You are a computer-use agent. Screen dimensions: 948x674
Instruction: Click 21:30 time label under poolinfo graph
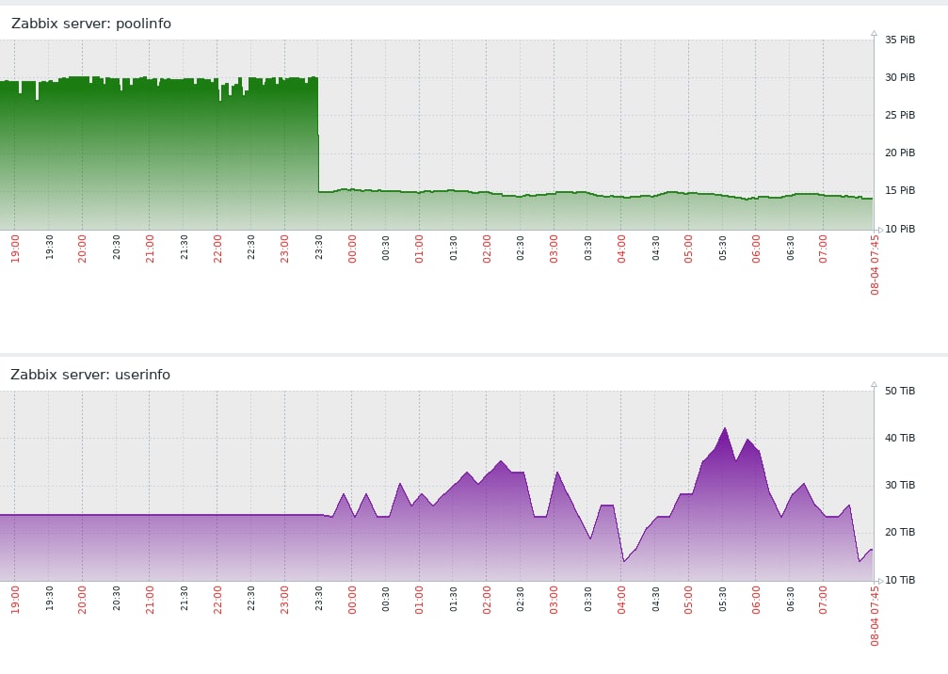pos(184,248)
